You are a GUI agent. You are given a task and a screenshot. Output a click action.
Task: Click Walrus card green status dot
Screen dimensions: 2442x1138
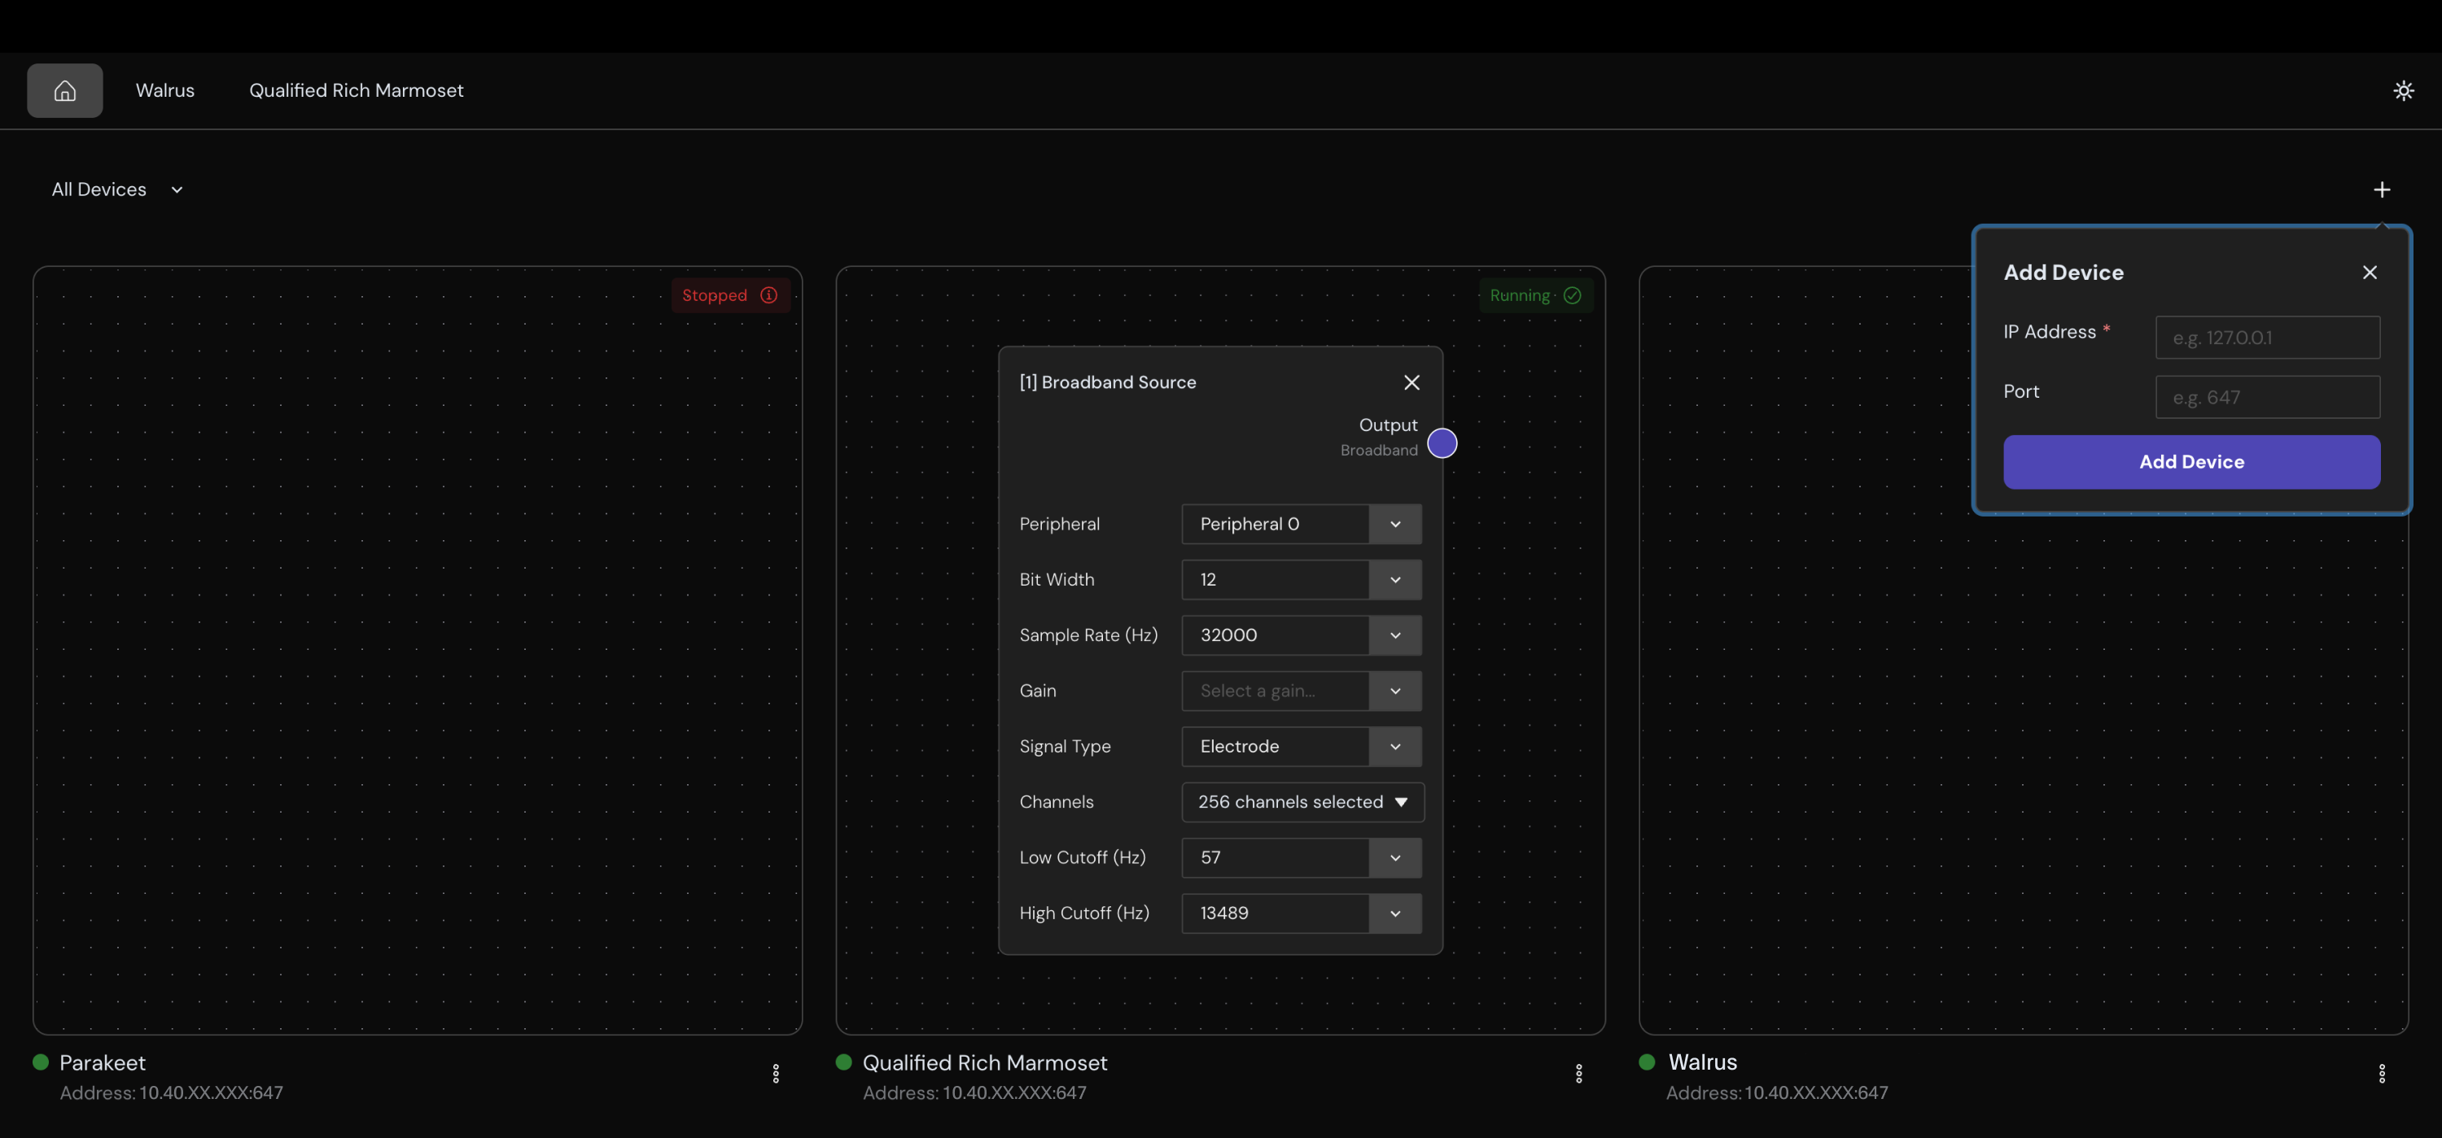(1647, 1062)
